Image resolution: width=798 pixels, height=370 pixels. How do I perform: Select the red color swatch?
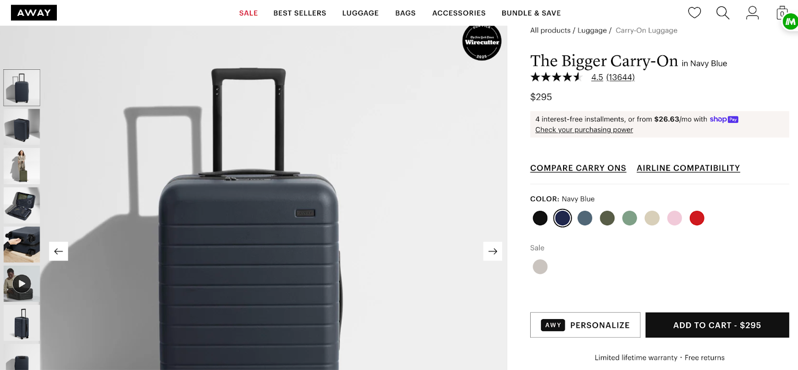697,218
